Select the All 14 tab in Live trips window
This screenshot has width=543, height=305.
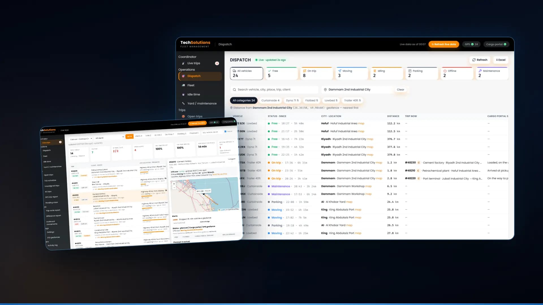pyautogui.click(x=130, y=136)
